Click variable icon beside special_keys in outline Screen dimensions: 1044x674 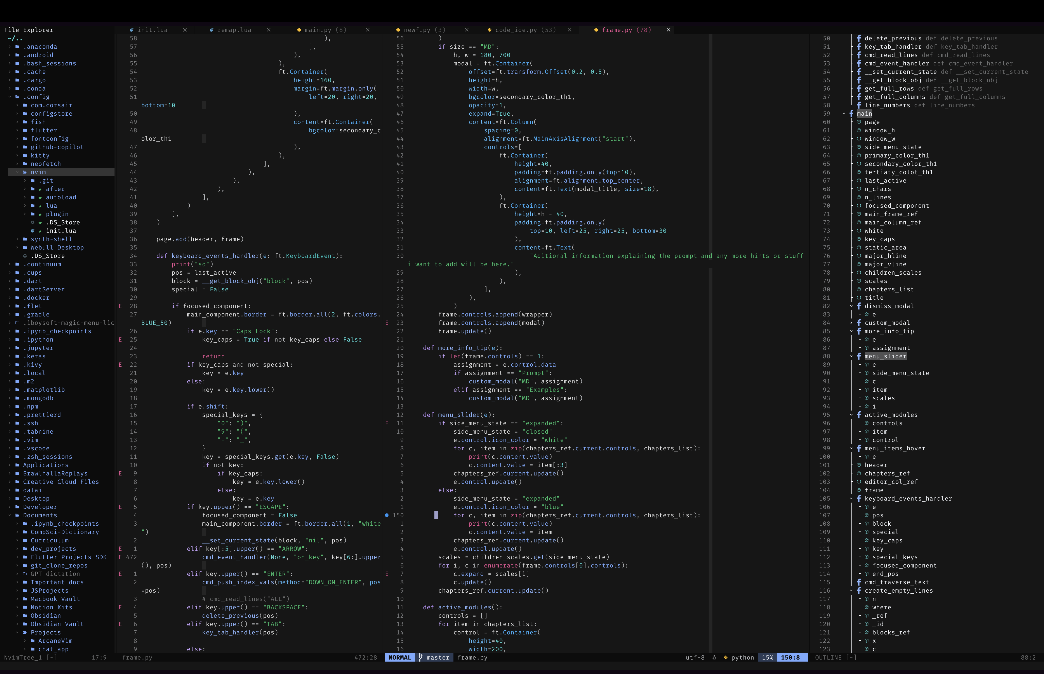pos(867,557)
